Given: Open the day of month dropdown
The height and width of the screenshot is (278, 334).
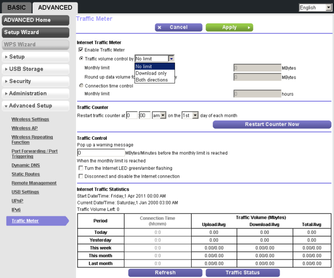Looking at the screenshot, I should [190, 116].
